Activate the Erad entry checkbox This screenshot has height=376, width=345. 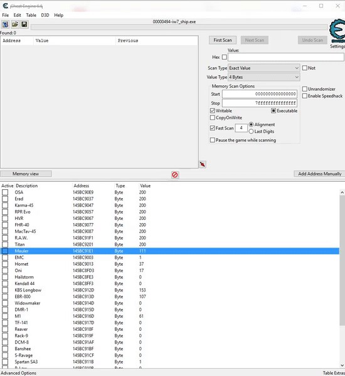tap(5, 199)
